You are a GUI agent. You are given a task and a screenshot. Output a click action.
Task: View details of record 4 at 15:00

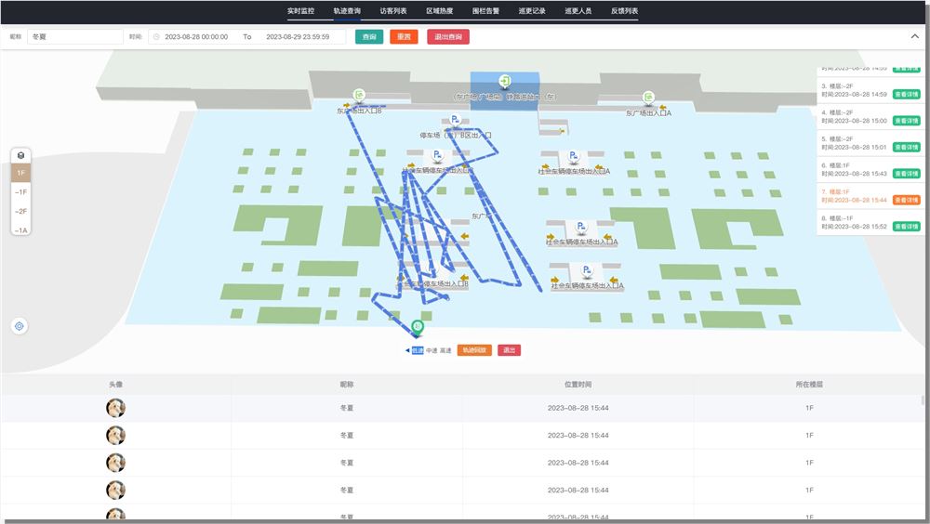click(x=906, y=121)
